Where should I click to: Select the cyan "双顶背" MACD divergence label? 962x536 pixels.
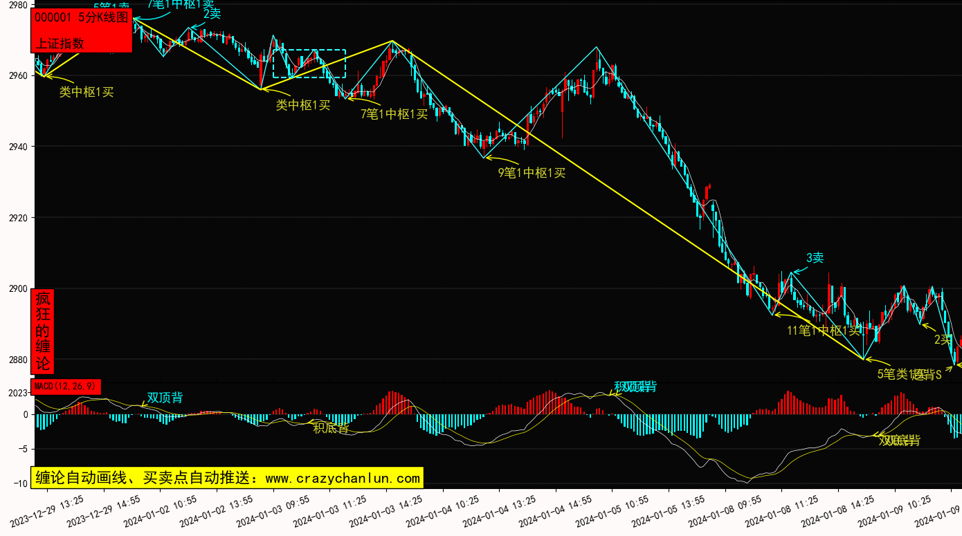pyautogui.click(x=165, y=398)
